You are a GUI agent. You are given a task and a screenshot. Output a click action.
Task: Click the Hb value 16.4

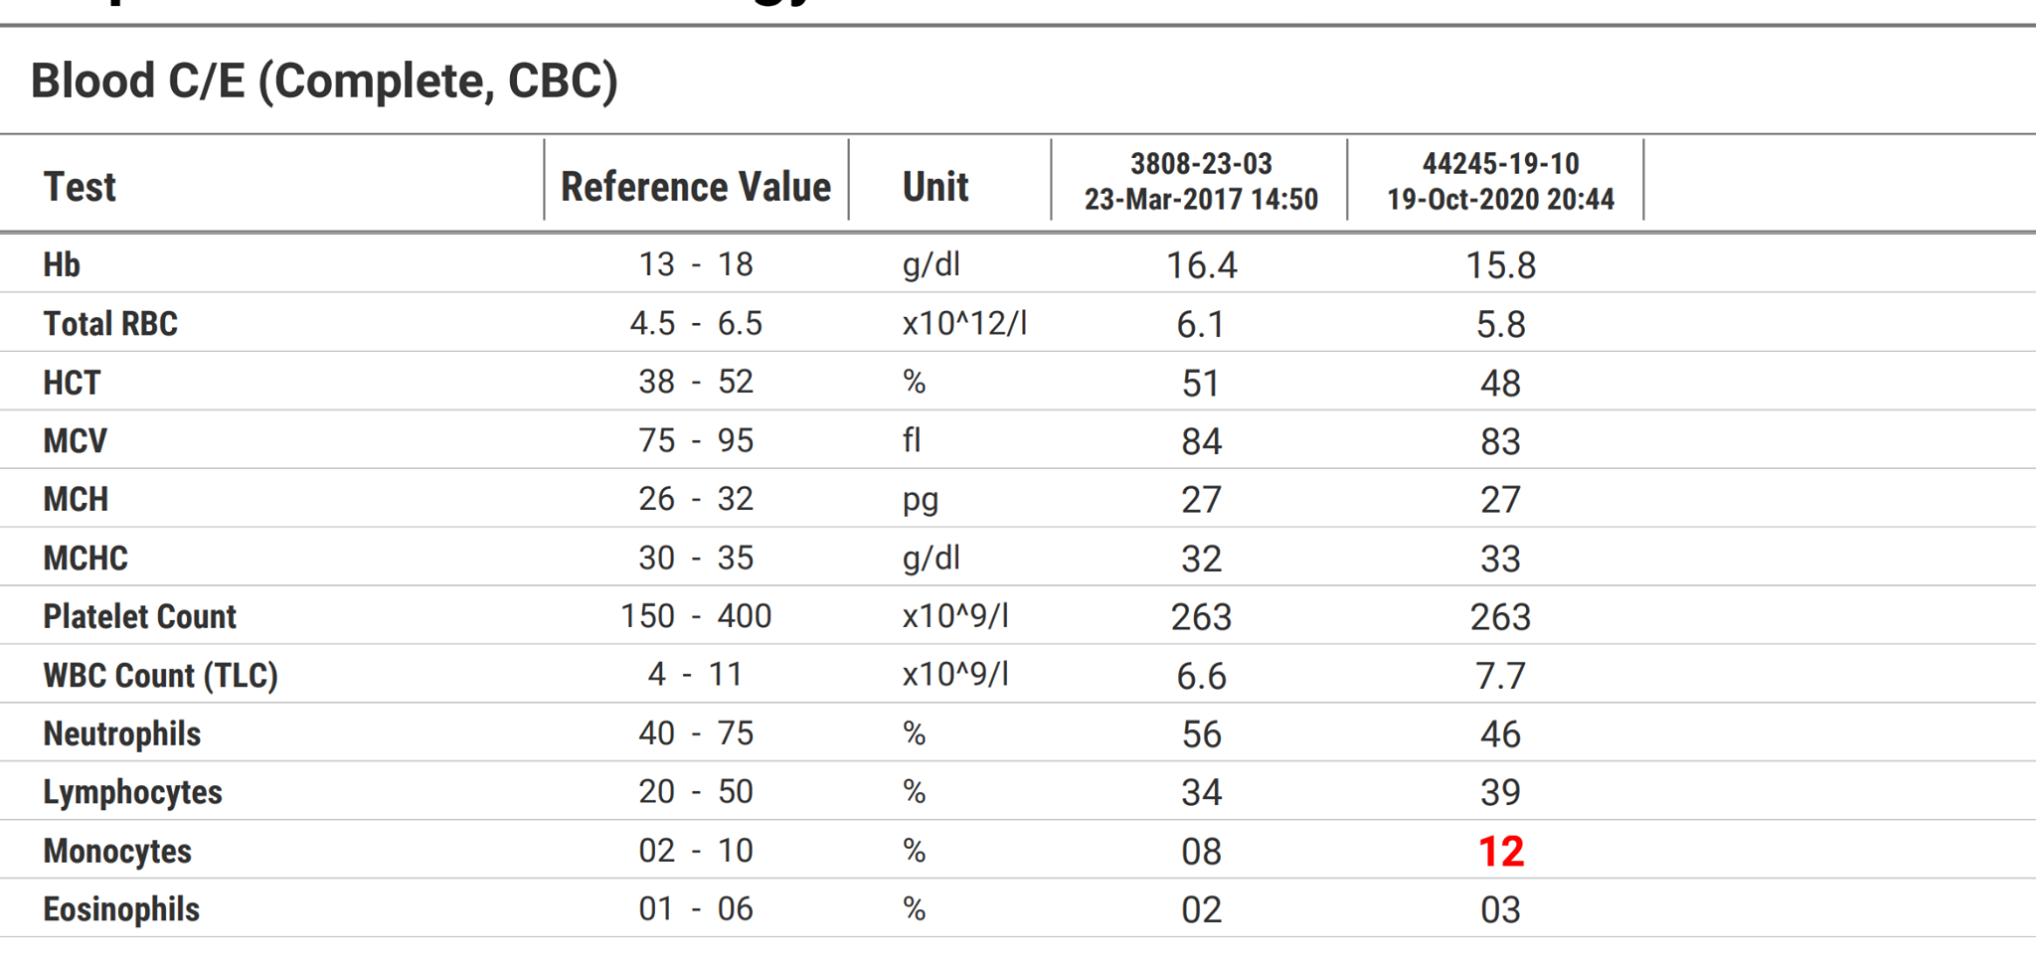1201,265
